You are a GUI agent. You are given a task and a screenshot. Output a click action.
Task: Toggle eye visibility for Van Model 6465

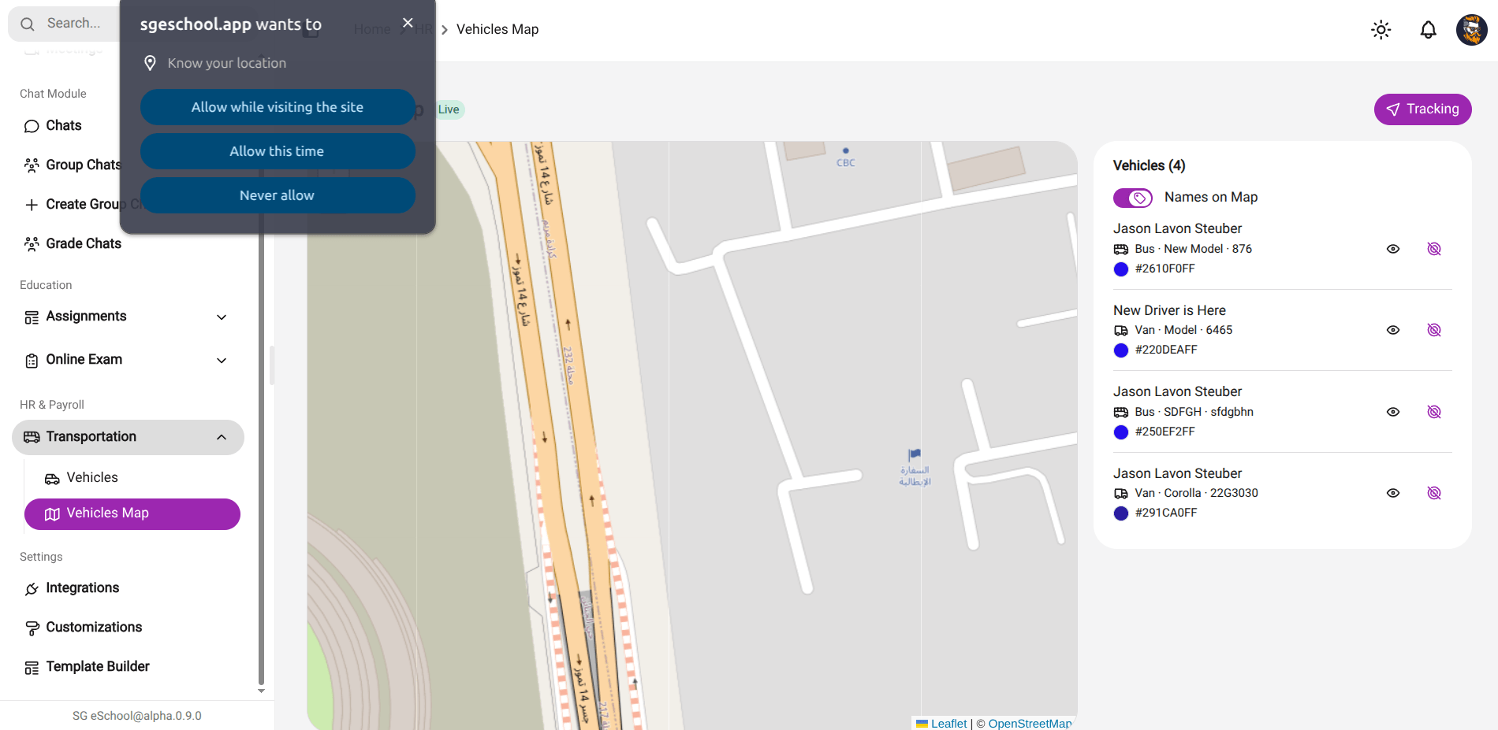pyautogui.click(x=1393, y=330)
